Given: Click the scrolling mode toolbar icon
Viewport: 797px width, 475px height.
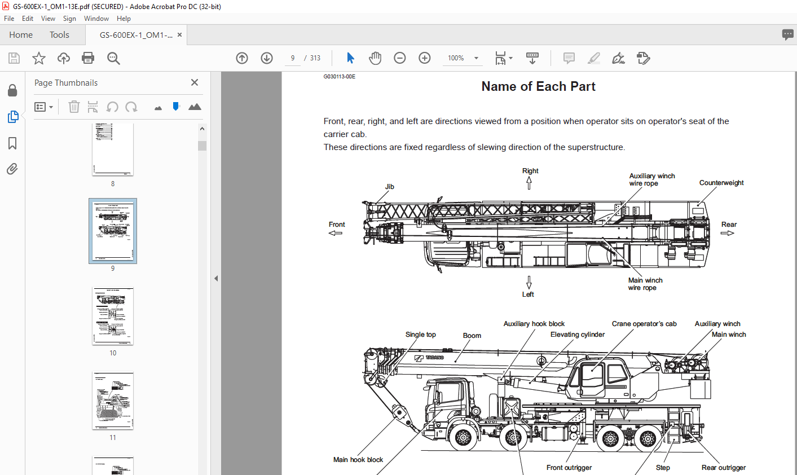Looking at the screenshot, I should (x=532, y=58).
